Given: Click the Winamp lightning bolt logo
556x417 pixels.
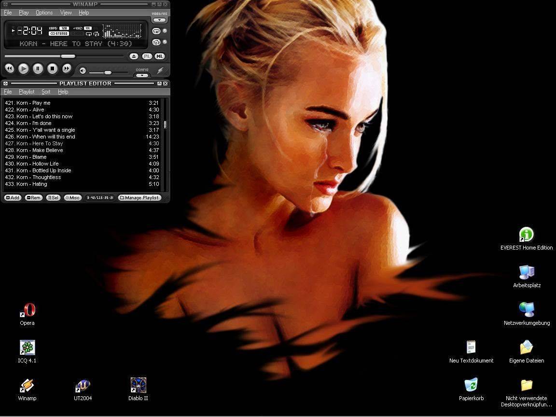Looking at the screenshot, I should [x=160, y=70].
